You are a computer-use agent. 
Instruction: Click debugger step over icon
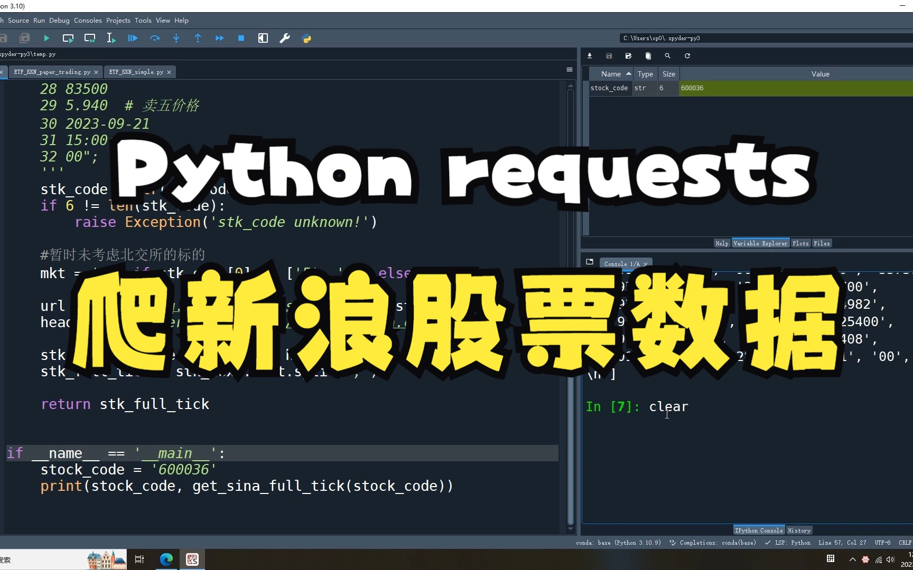(154, 38)
